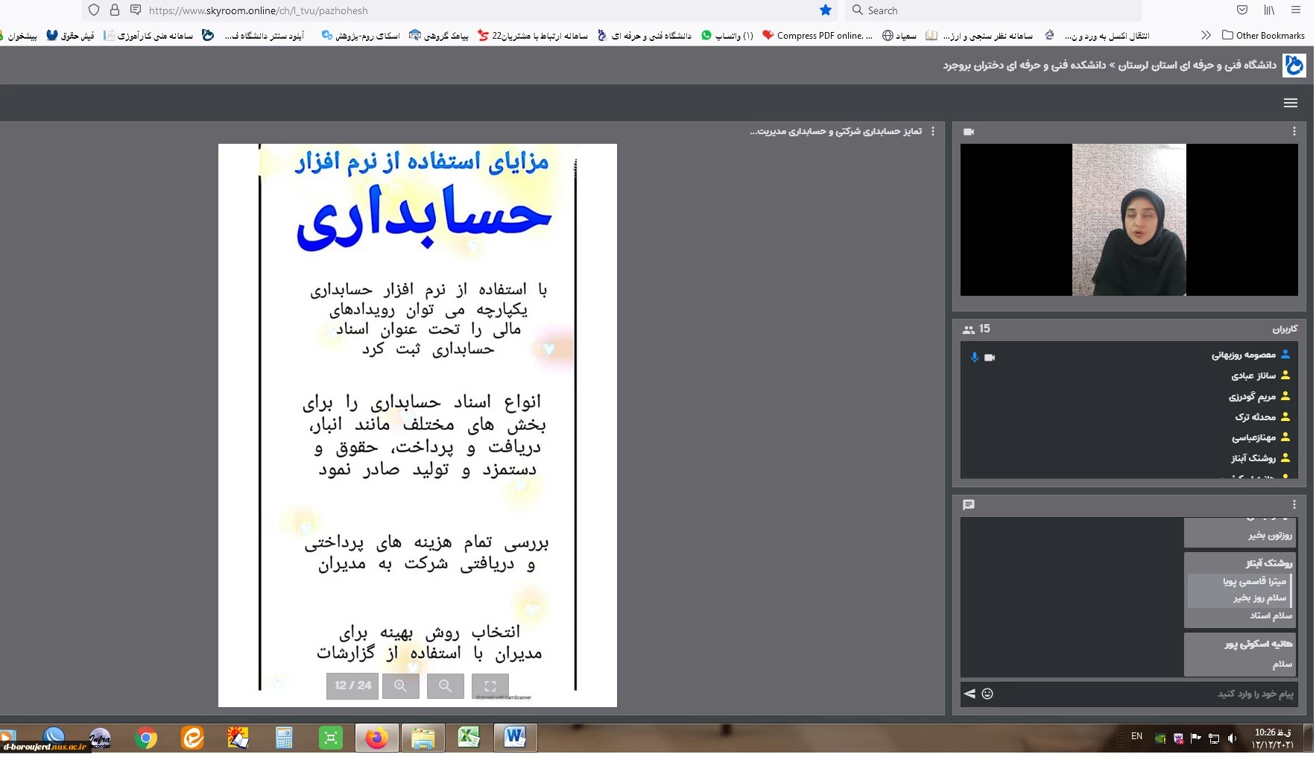
Task: Click the quoted message from میترا قاسمی پویا
Action: [1240, 590]
